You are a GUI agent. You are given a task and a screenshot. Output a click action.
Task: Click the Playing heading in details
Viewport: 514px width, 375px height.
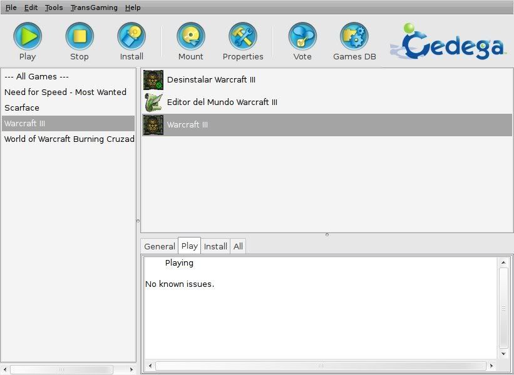[x=179, y=263]
